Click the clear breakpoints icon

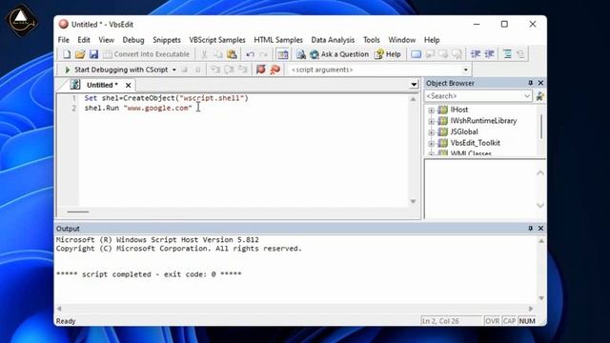[x=275, y=70]
